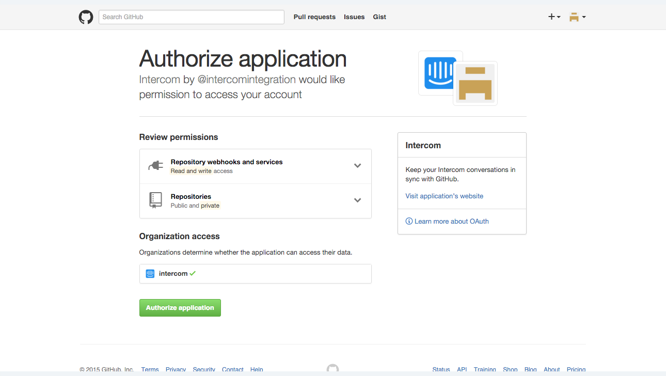Open the Privacy footer link
The width and height of the screenshot is (666, 376).
(176, 369)
